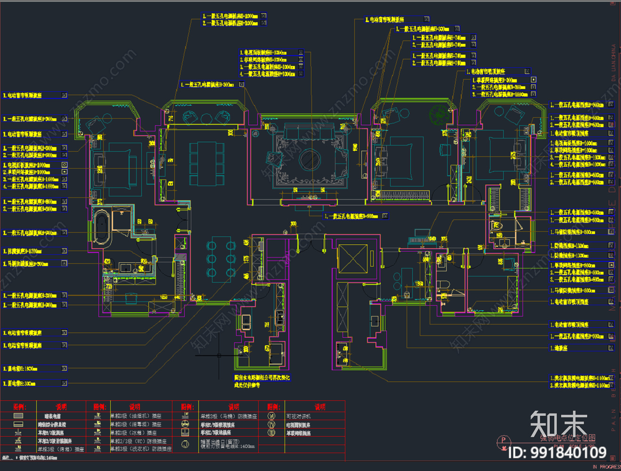Click label 1.洗衣机防溅电源插座H=1100
621x471 pixels.
pos(580,378)
